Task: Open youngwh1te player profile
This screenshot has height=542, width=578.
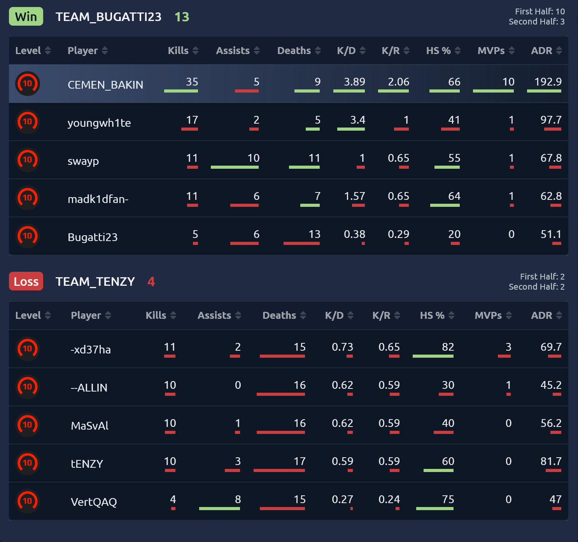Action: coord(99,123)
